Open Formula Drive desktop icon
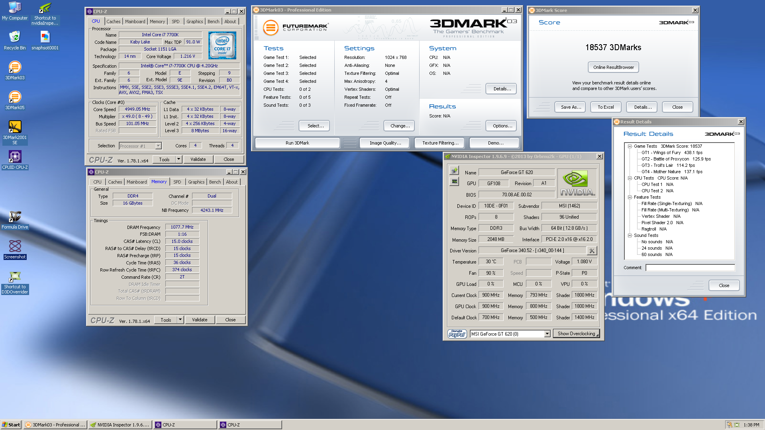The height and width of the screenshot is (430, 765). pos(15,220)
